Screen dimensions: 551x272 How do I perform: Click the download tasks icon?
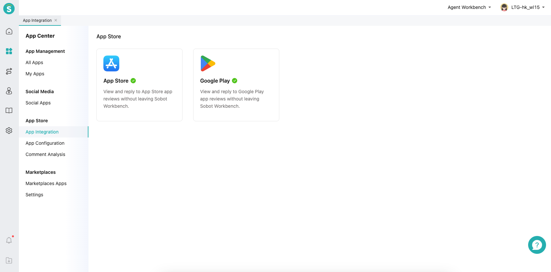pos(9,260)
